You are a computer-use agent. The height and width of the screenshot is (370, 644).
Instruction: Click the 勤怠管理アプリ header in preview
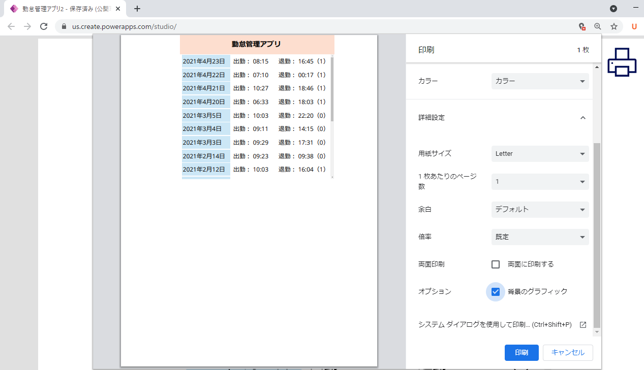tap(256, 44)
